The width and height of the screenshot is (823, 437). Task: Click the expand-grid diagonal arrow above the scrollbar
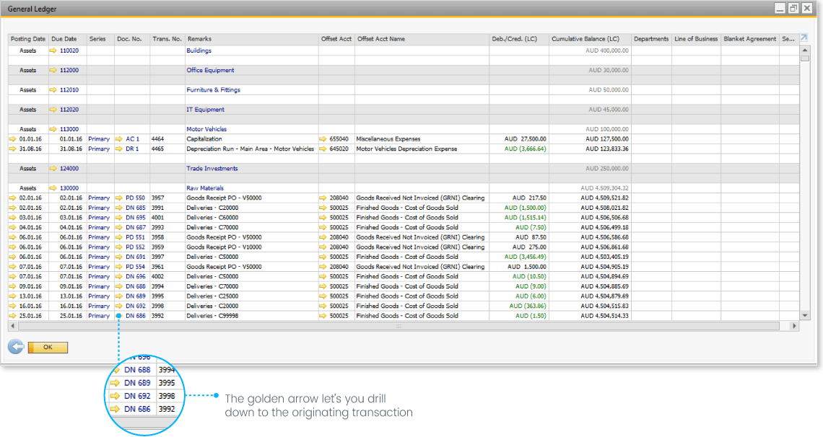[x=803, y=37]
